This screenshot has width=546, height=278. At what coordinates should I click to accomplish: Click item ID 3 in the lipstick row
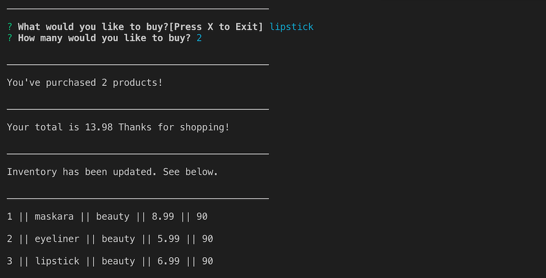point(10,261)
